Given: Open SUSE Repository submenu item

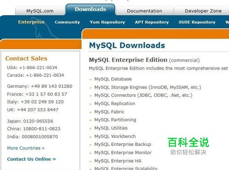Looking at the screenshot, I should (x=197, y=22).
